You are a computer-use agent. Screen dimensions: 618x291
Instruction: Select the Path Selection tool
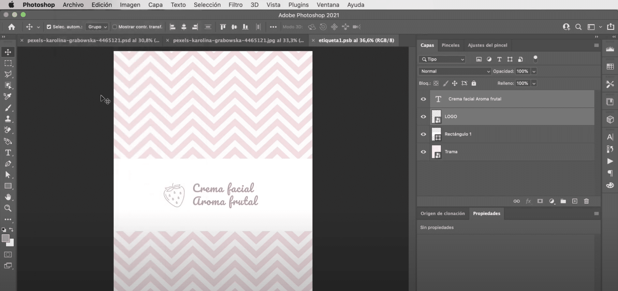tap(8, 175)
